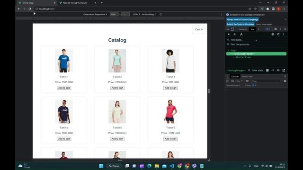Inspect CatalogWrapper DOM icon

pyautogui.click(x=278, y=70)
